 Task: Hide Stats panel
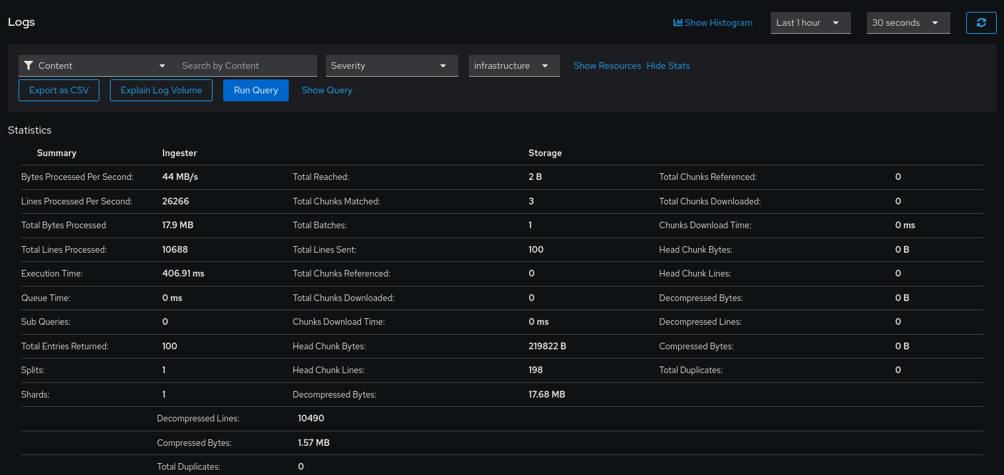(x=668, y=65)
